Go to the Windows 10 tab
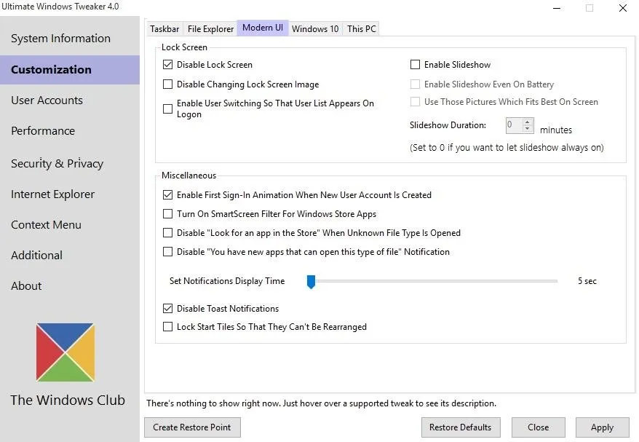This screenshot has width=639, height=442. [315, 28]
